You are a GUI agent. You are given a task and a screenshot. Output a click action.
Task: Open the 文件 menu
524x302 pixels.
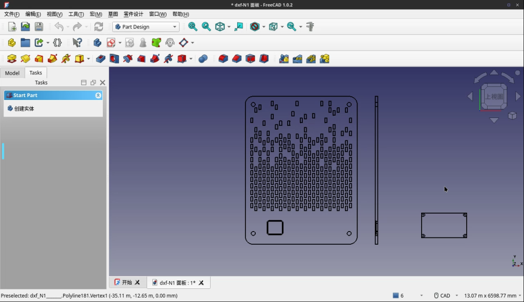[11, 14]
